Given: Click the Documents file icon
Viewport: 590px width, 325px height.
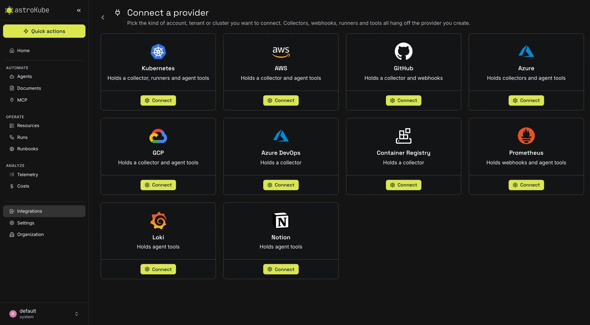Looking at the screenshot, I should pos(12,88).
